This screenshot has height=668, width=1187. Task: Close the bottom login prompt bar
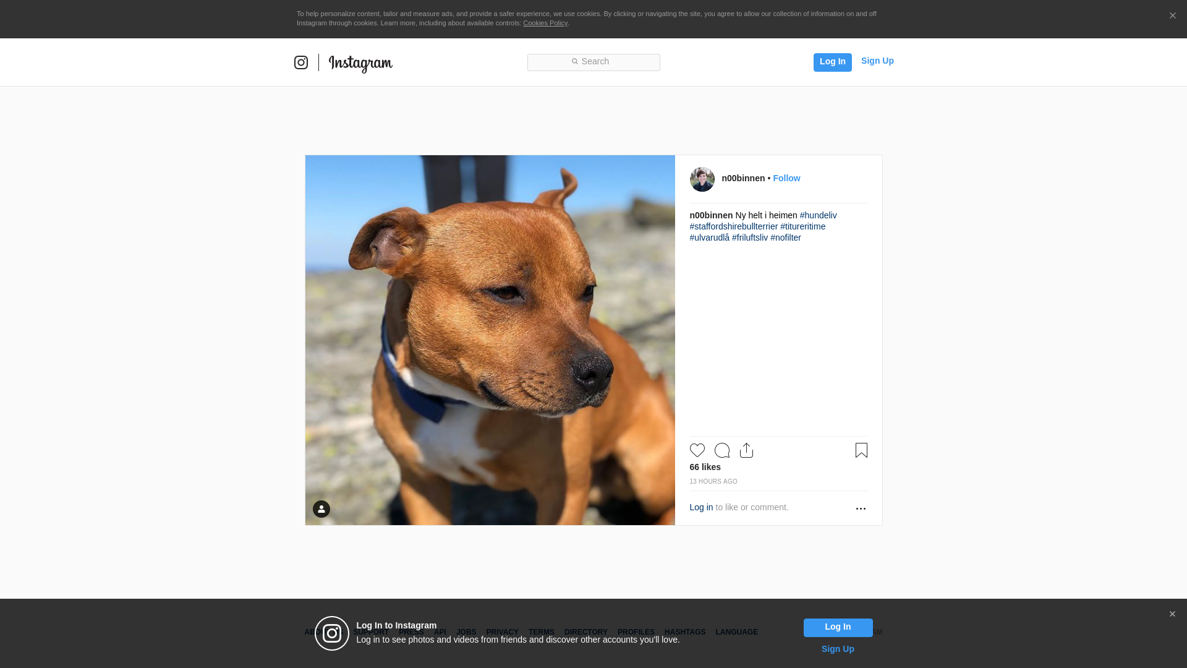(x=1172, y=614)
